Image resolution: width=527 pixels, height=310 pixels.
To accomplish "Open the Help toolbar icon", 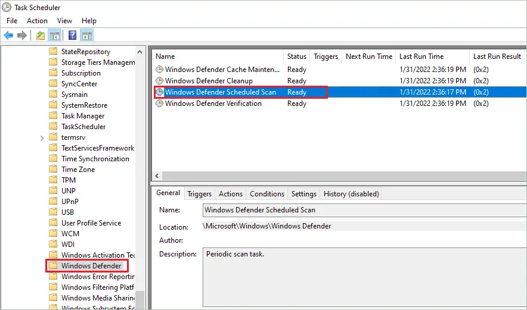I will point(72,35).
